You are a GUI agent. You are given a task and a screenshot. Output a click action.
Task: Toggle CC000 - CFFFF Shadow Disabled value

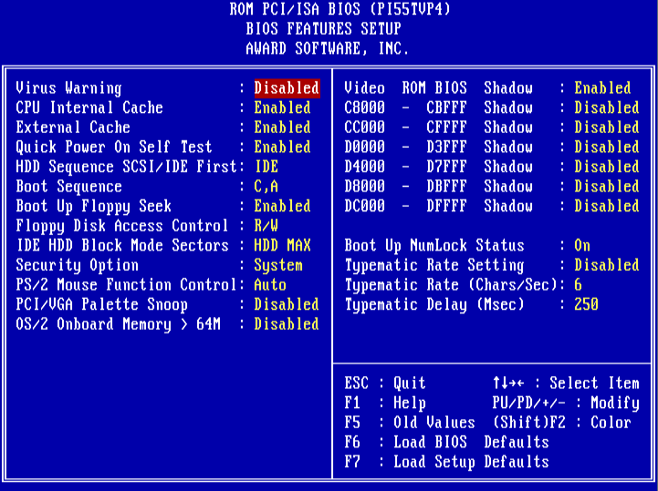(607, 128)
